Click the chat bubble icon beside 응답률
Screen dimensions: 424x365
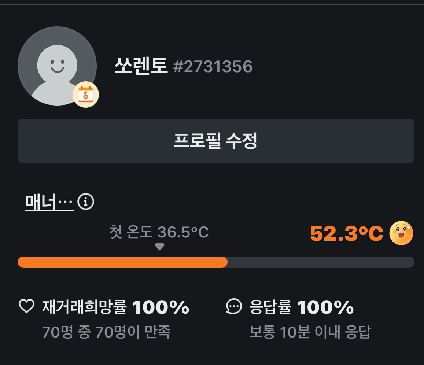234,307
